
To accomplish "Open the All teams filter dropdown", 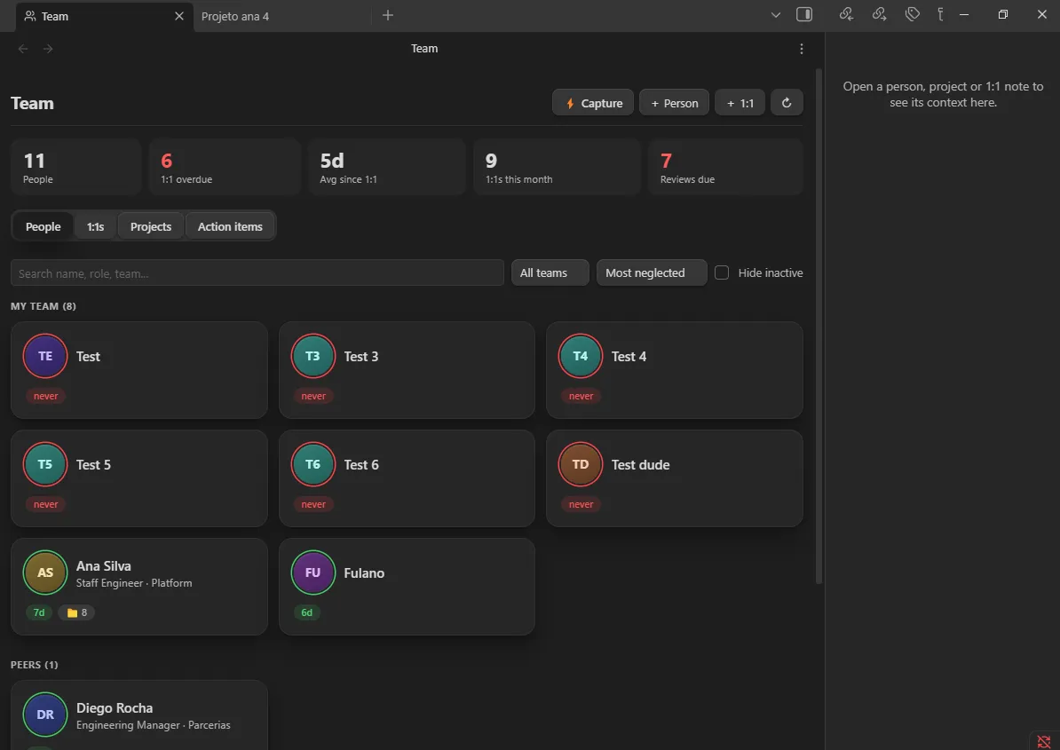I will [550, 273].
